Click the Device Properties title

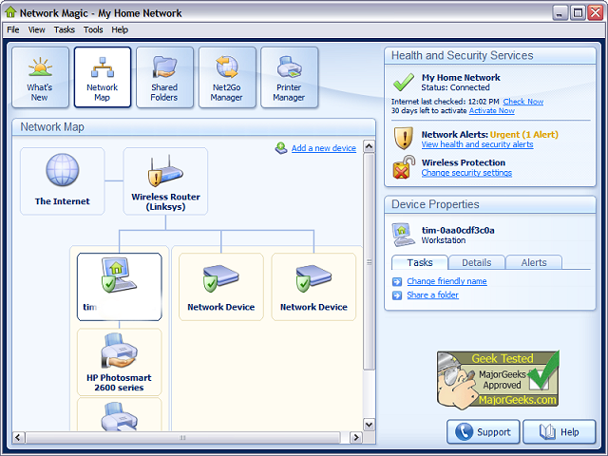tap(435, 204)
